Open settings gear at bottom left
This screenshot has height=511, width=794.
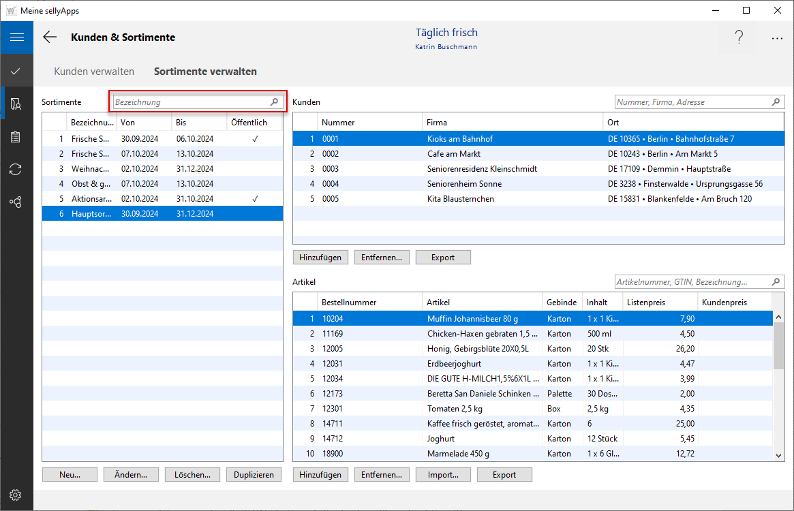pyautogui.click(x=16, y=495)
